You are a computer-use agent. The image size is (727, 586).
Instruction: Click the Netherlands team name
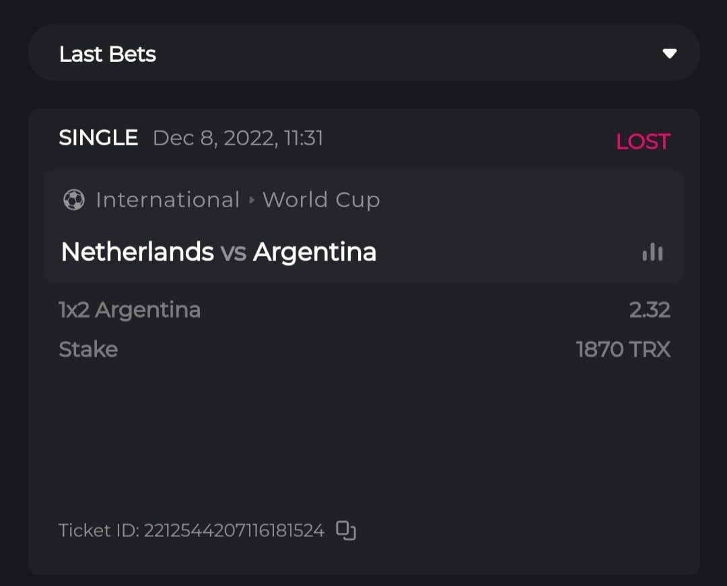(137, 252)
